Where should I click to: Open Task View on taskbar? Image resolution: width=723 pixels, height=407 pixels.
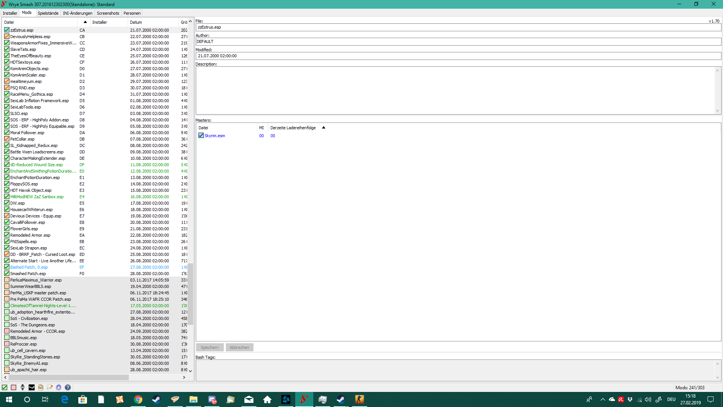[x=45, y=399]
